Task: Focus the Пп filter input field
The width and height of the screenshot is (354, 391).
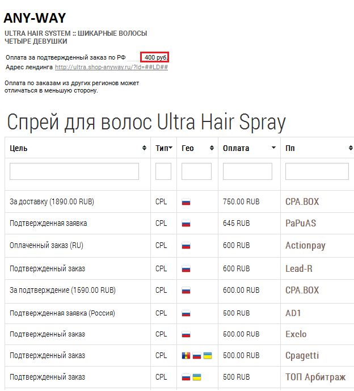Action: (317, 171)
